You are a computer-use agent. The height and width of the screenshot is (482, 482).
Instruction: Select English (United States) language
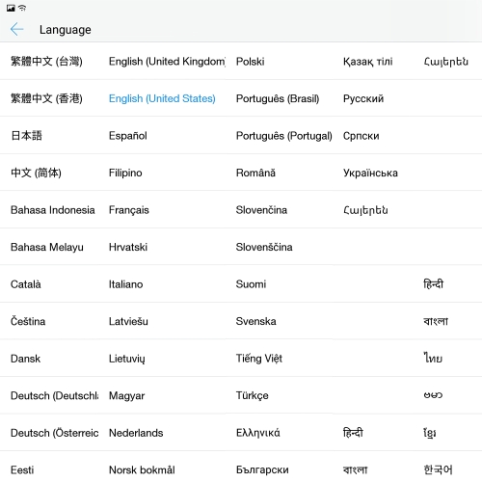pyautogui.click(x=162, y=98)
